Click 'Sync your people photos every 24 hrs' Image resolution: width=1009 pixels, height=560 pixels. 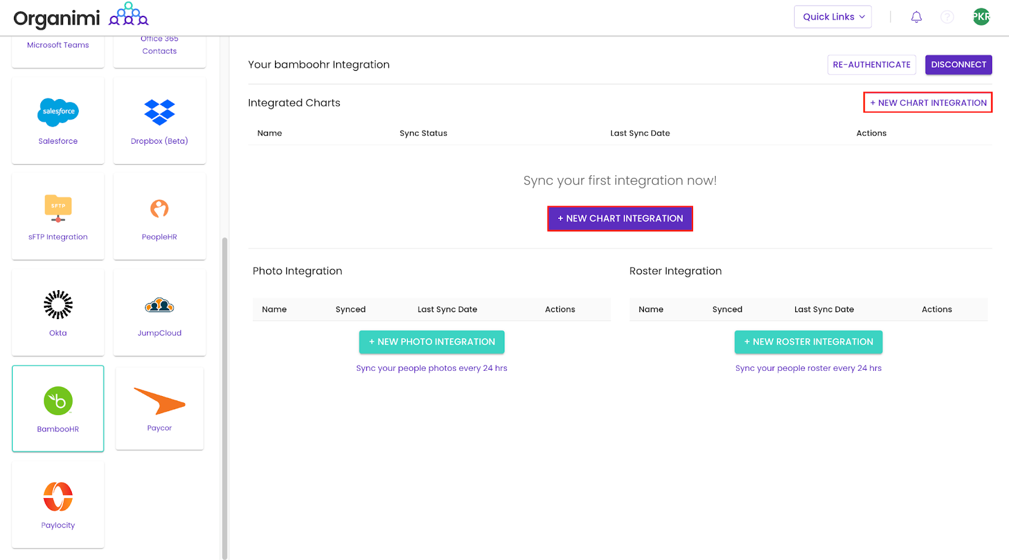tap(432, 368)
